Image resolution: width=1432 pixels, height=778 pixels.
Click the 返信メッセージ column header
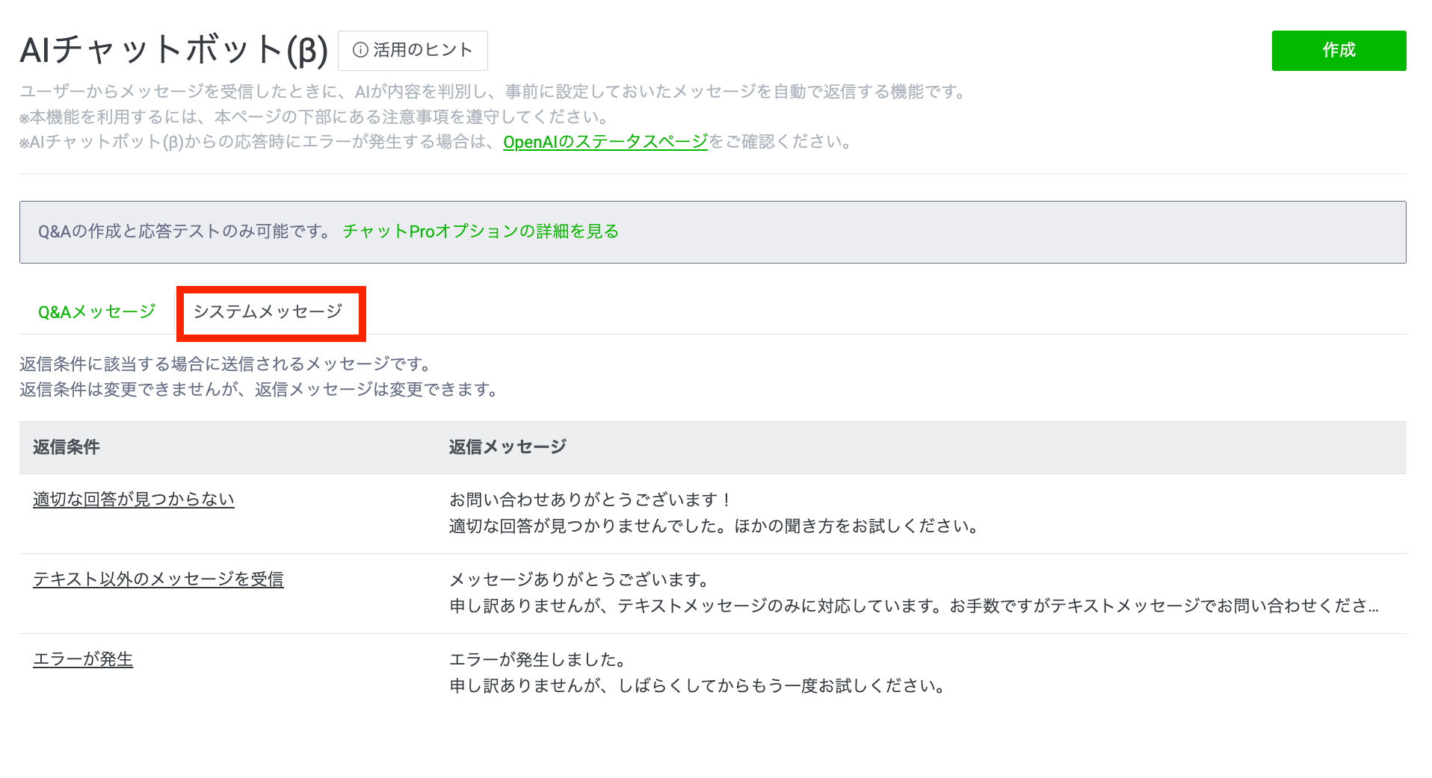(x=507, y=447)
